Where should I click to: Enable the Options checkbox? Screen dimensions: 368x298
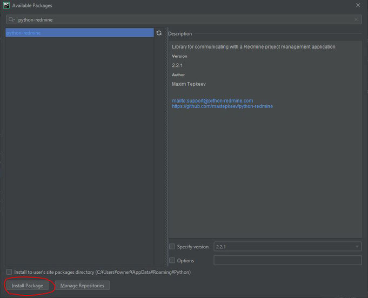coord(172,261)
